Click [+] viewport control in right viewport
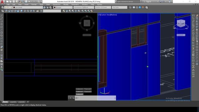199x112 pixels. tap(99, 15)
